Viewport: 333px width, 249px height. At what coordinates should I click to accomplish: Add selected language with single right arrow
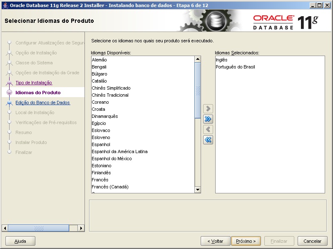(x=208, y=109)
